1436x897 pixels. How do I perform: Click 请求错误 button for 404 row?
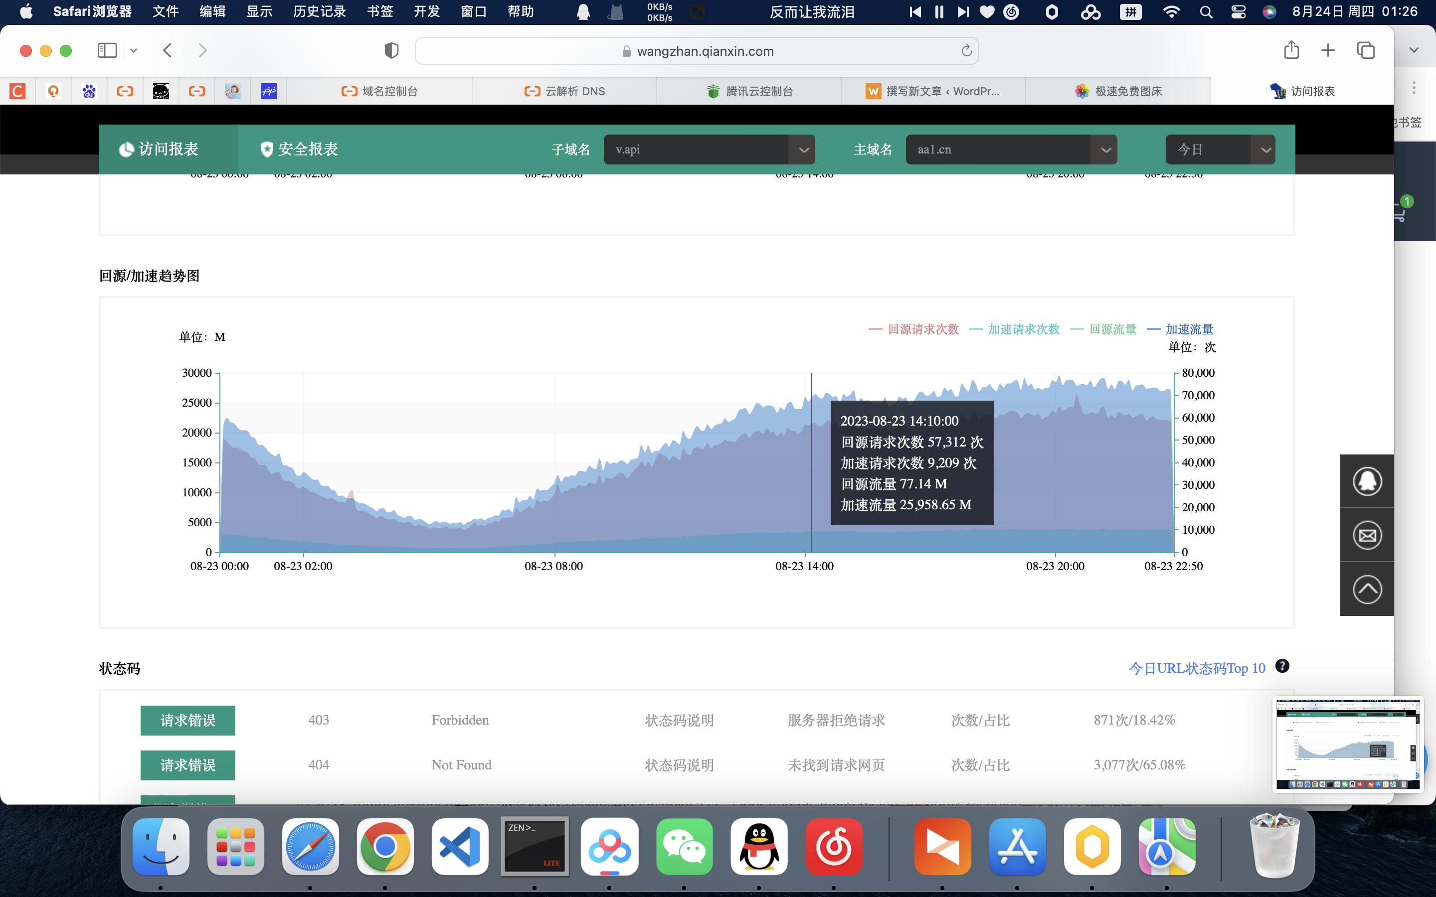(x=187, y=765)
